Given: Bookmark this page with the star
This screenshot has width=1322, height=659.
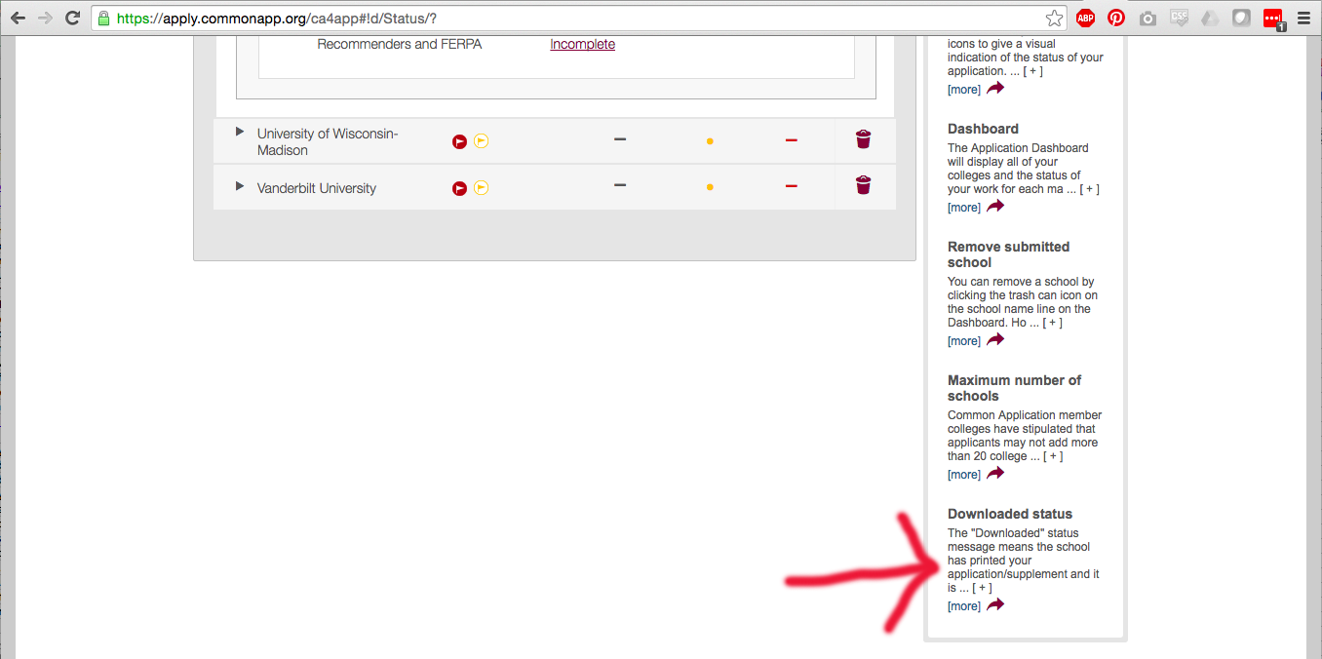Looking at the screenshot, I should click(x=1054, y=18).
